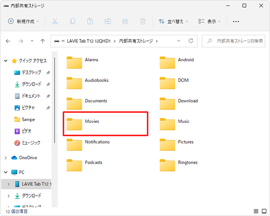
Task: Click the Paste clipboard icon
Action: tap(90, 21)
